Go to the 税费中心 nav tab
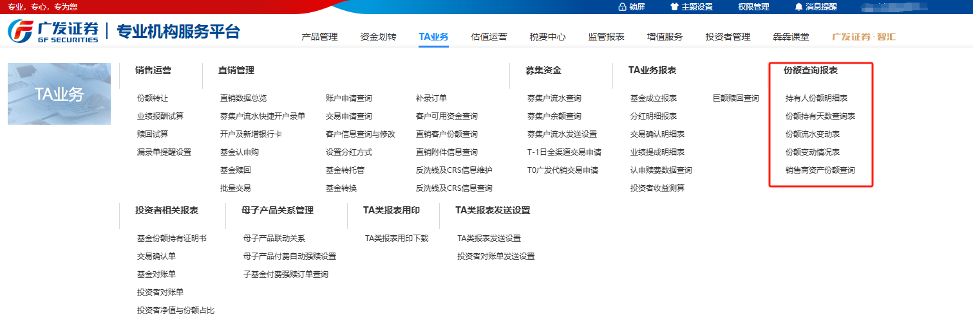 pyautogui.click(x=547, y=37)
